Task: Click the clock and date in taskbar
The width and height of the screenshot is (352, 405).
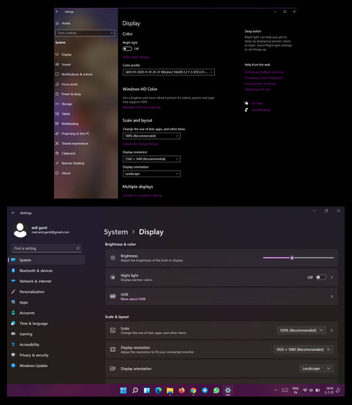Action: 329,390
